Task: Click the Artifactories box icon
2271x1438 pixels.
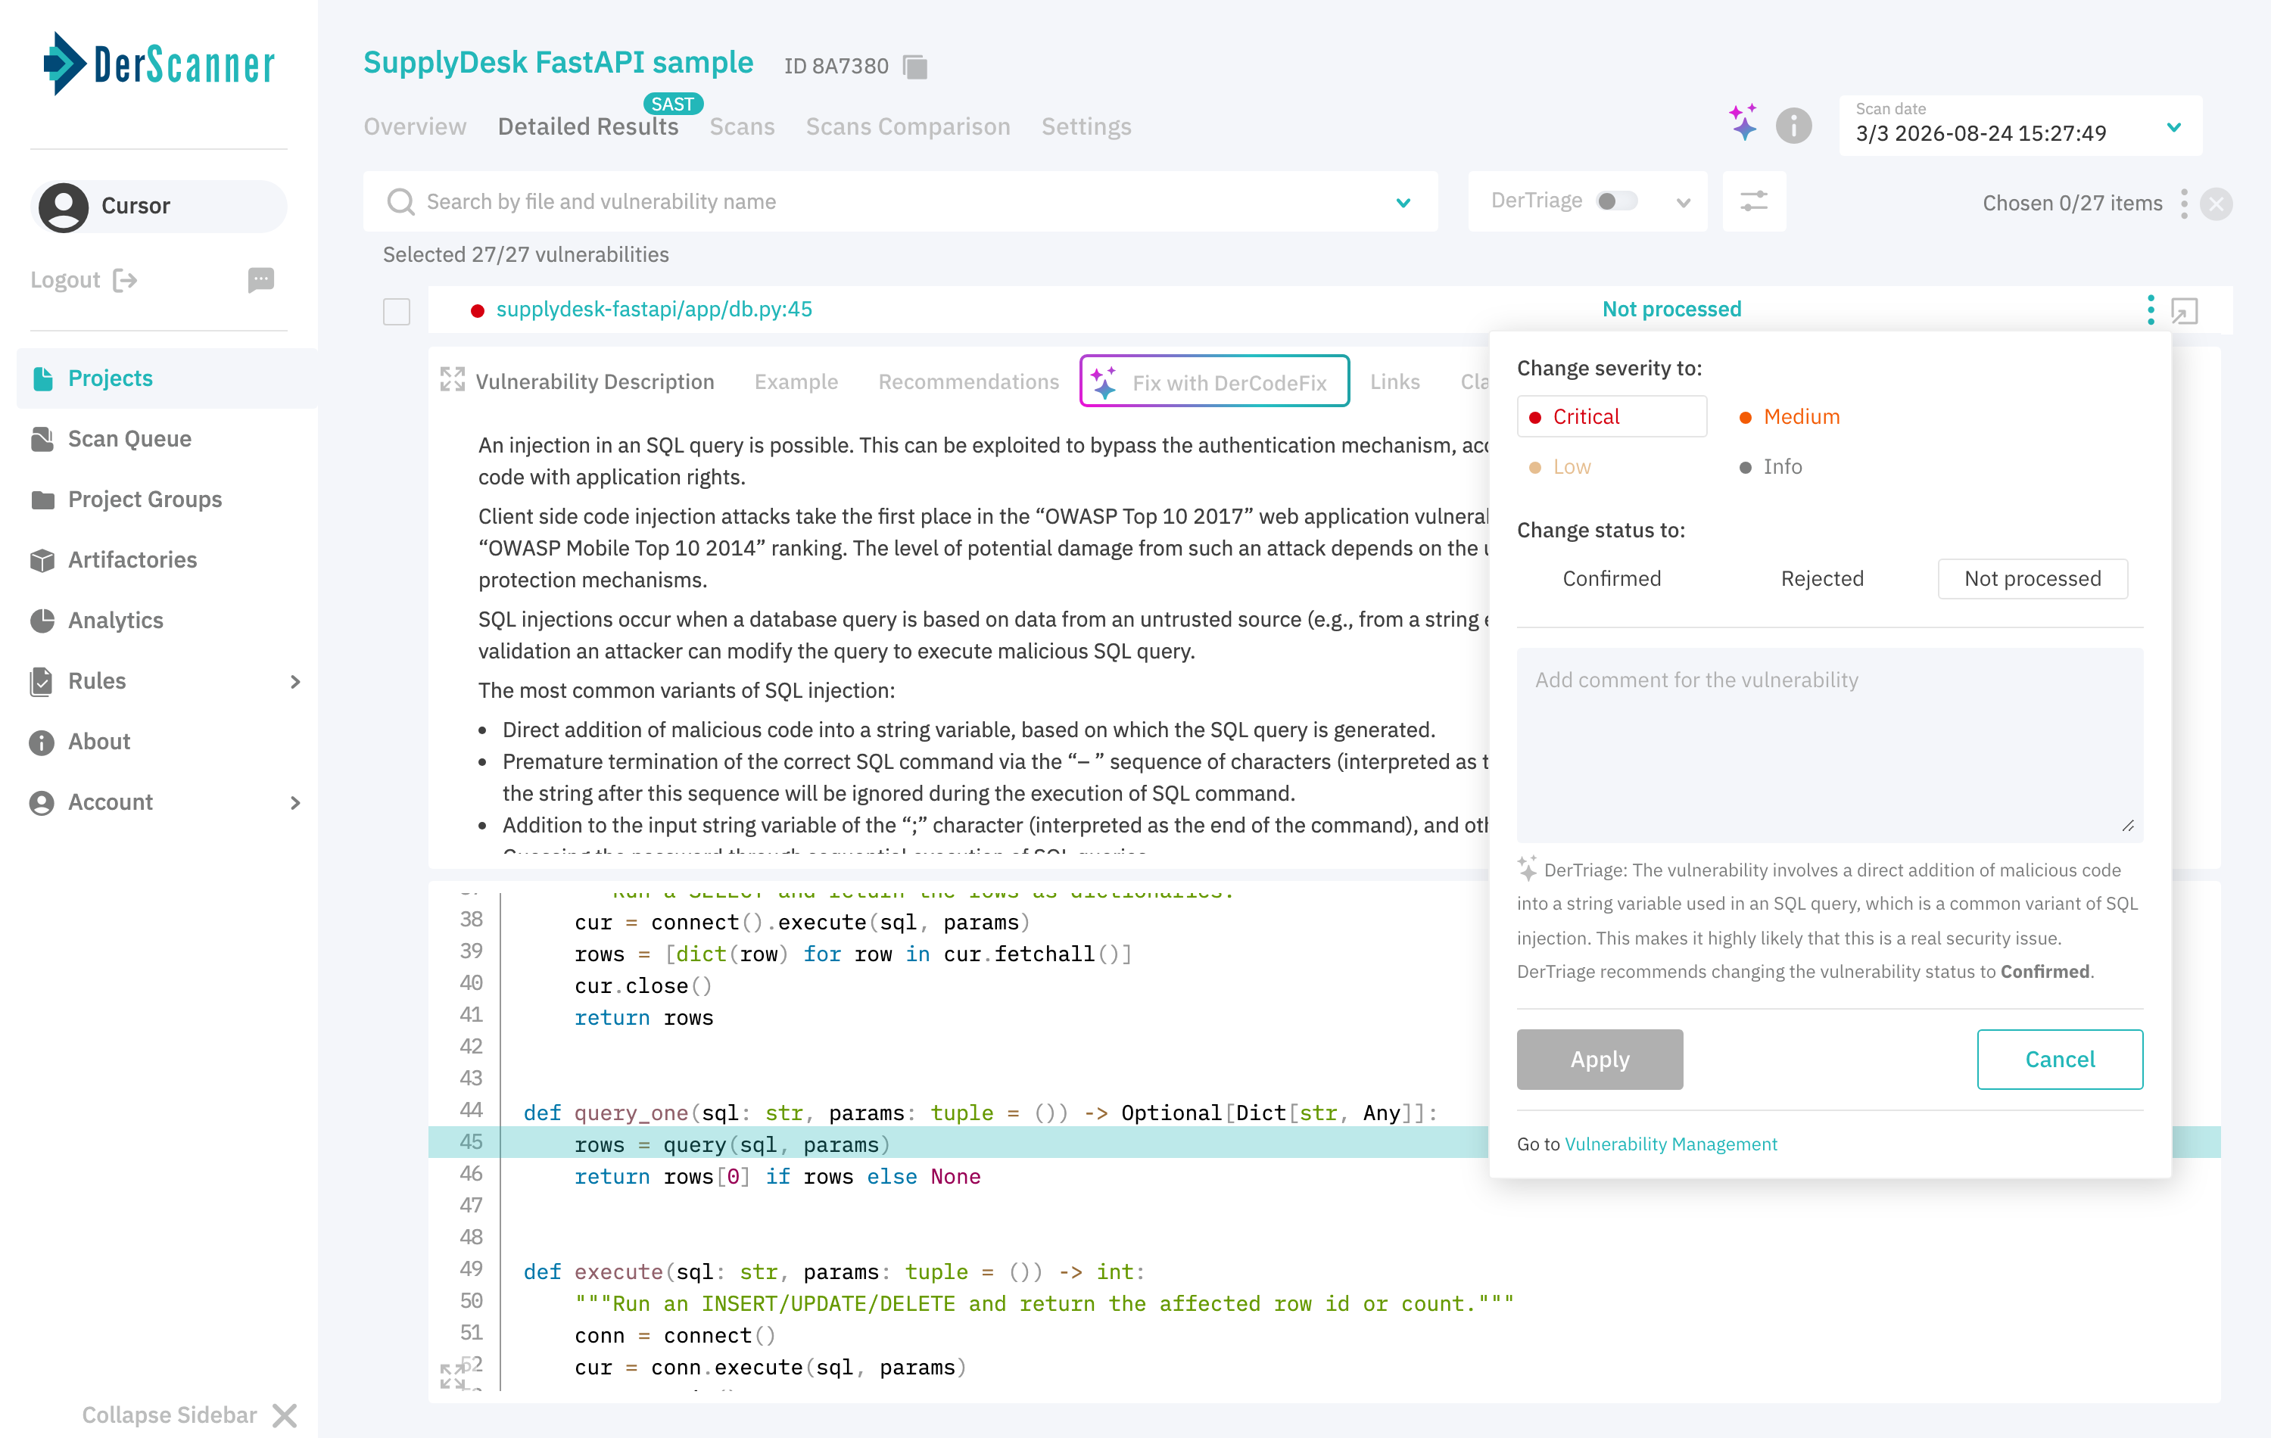Action: click(42, 560)
